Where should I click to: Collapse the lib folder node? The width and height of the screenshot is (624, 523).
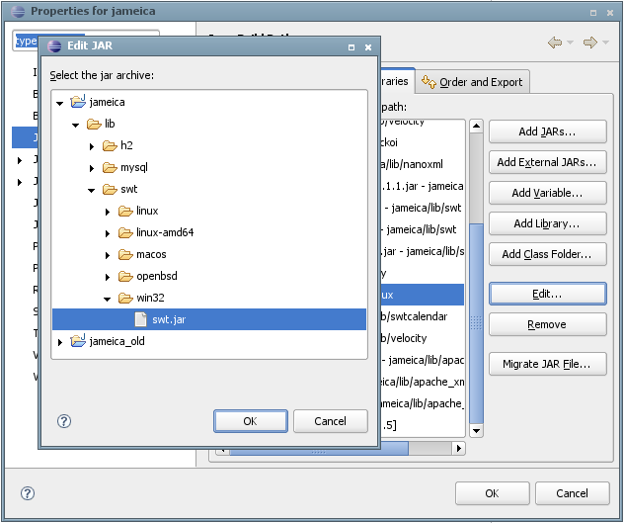point(76,126)
